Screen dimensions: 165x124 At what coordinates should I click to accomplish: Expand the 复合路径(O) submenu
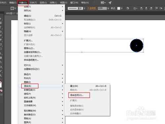42,114
